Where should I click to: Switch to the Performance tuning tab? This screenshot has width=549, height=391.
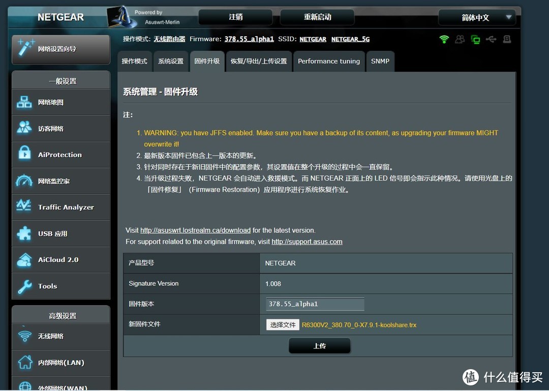click(x=329, y=61)
